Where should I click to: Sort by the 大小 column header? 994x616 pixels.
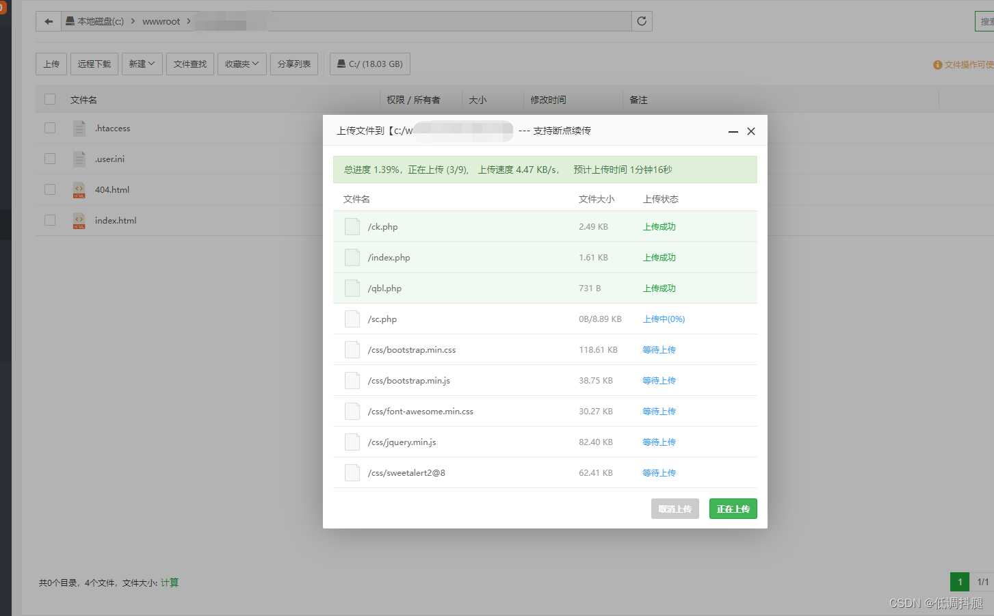[478, 100]
